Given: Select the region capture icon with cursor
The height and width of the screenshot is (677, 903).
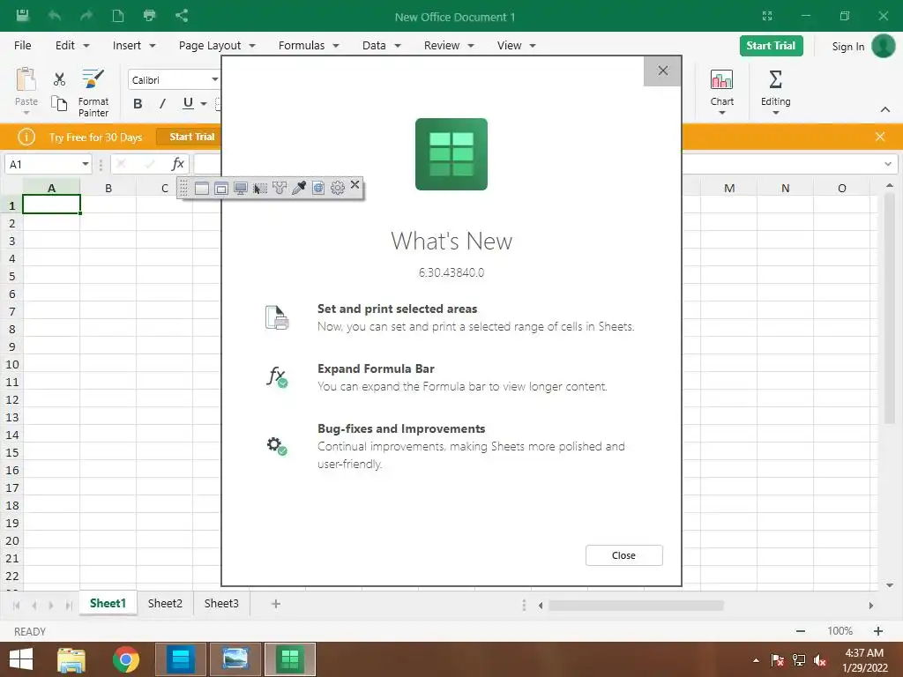Looking at the screenshot, I should click(x=260, y=189).
